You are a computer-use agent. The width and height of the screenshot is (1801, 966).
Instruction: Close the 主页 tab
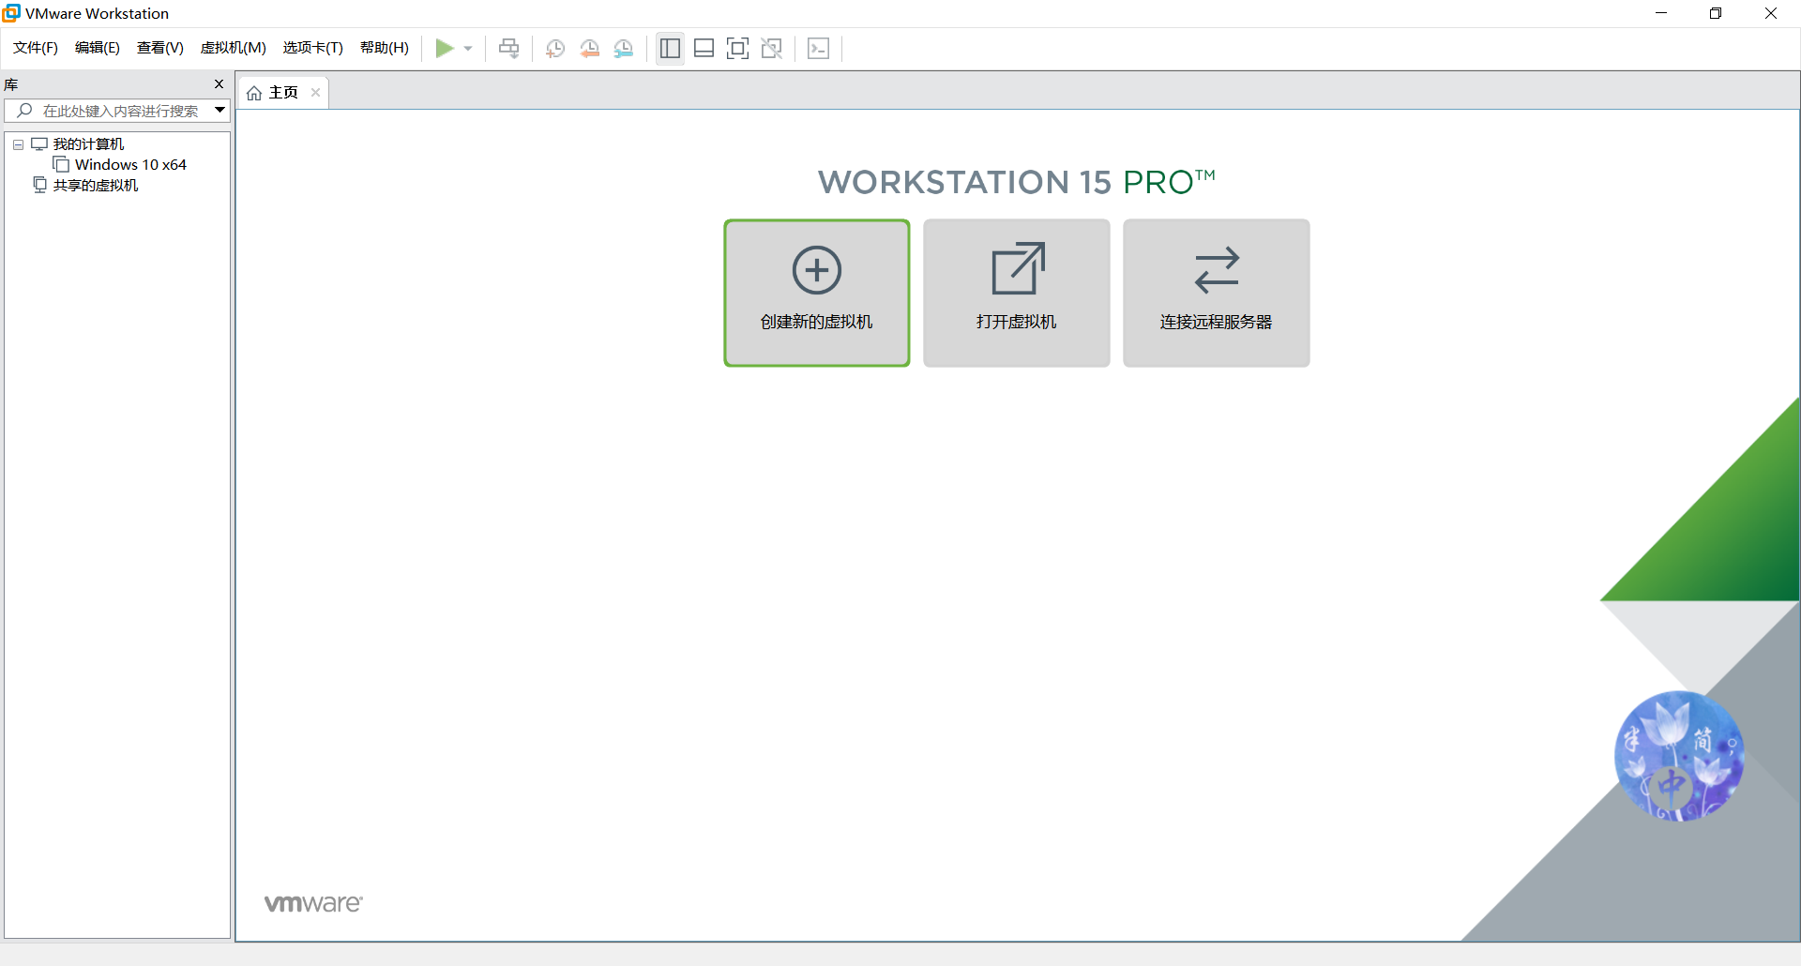coord(315,92)
